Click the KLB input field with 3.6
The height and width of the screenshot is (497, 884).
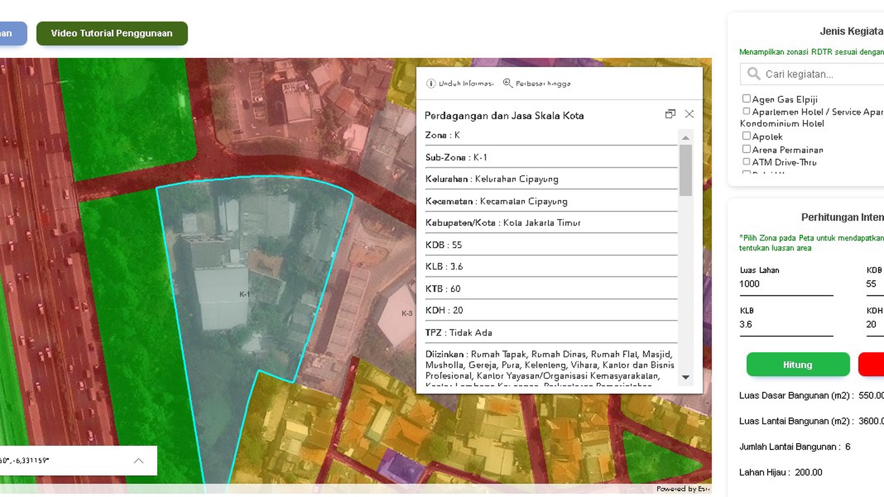coord(786,325)
